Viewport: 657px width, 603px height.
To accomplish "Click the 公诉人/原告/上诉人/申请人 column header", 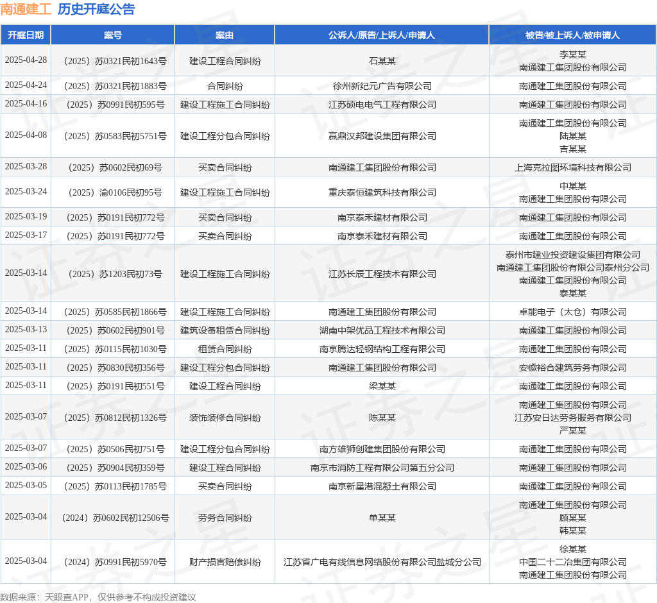I will click(x=382, y=35).
